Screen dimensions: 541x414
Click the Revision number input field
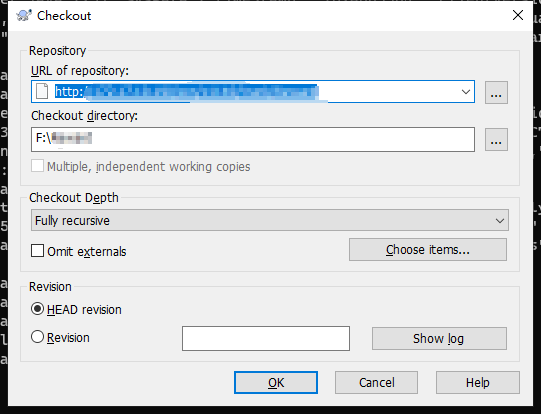266,338
